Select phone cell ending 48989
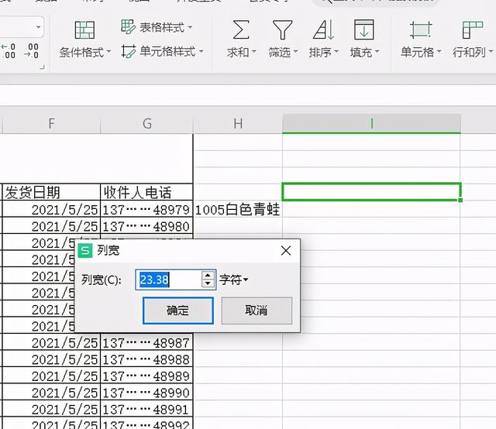Screen dimensions: 496x429 click(146, 376)
